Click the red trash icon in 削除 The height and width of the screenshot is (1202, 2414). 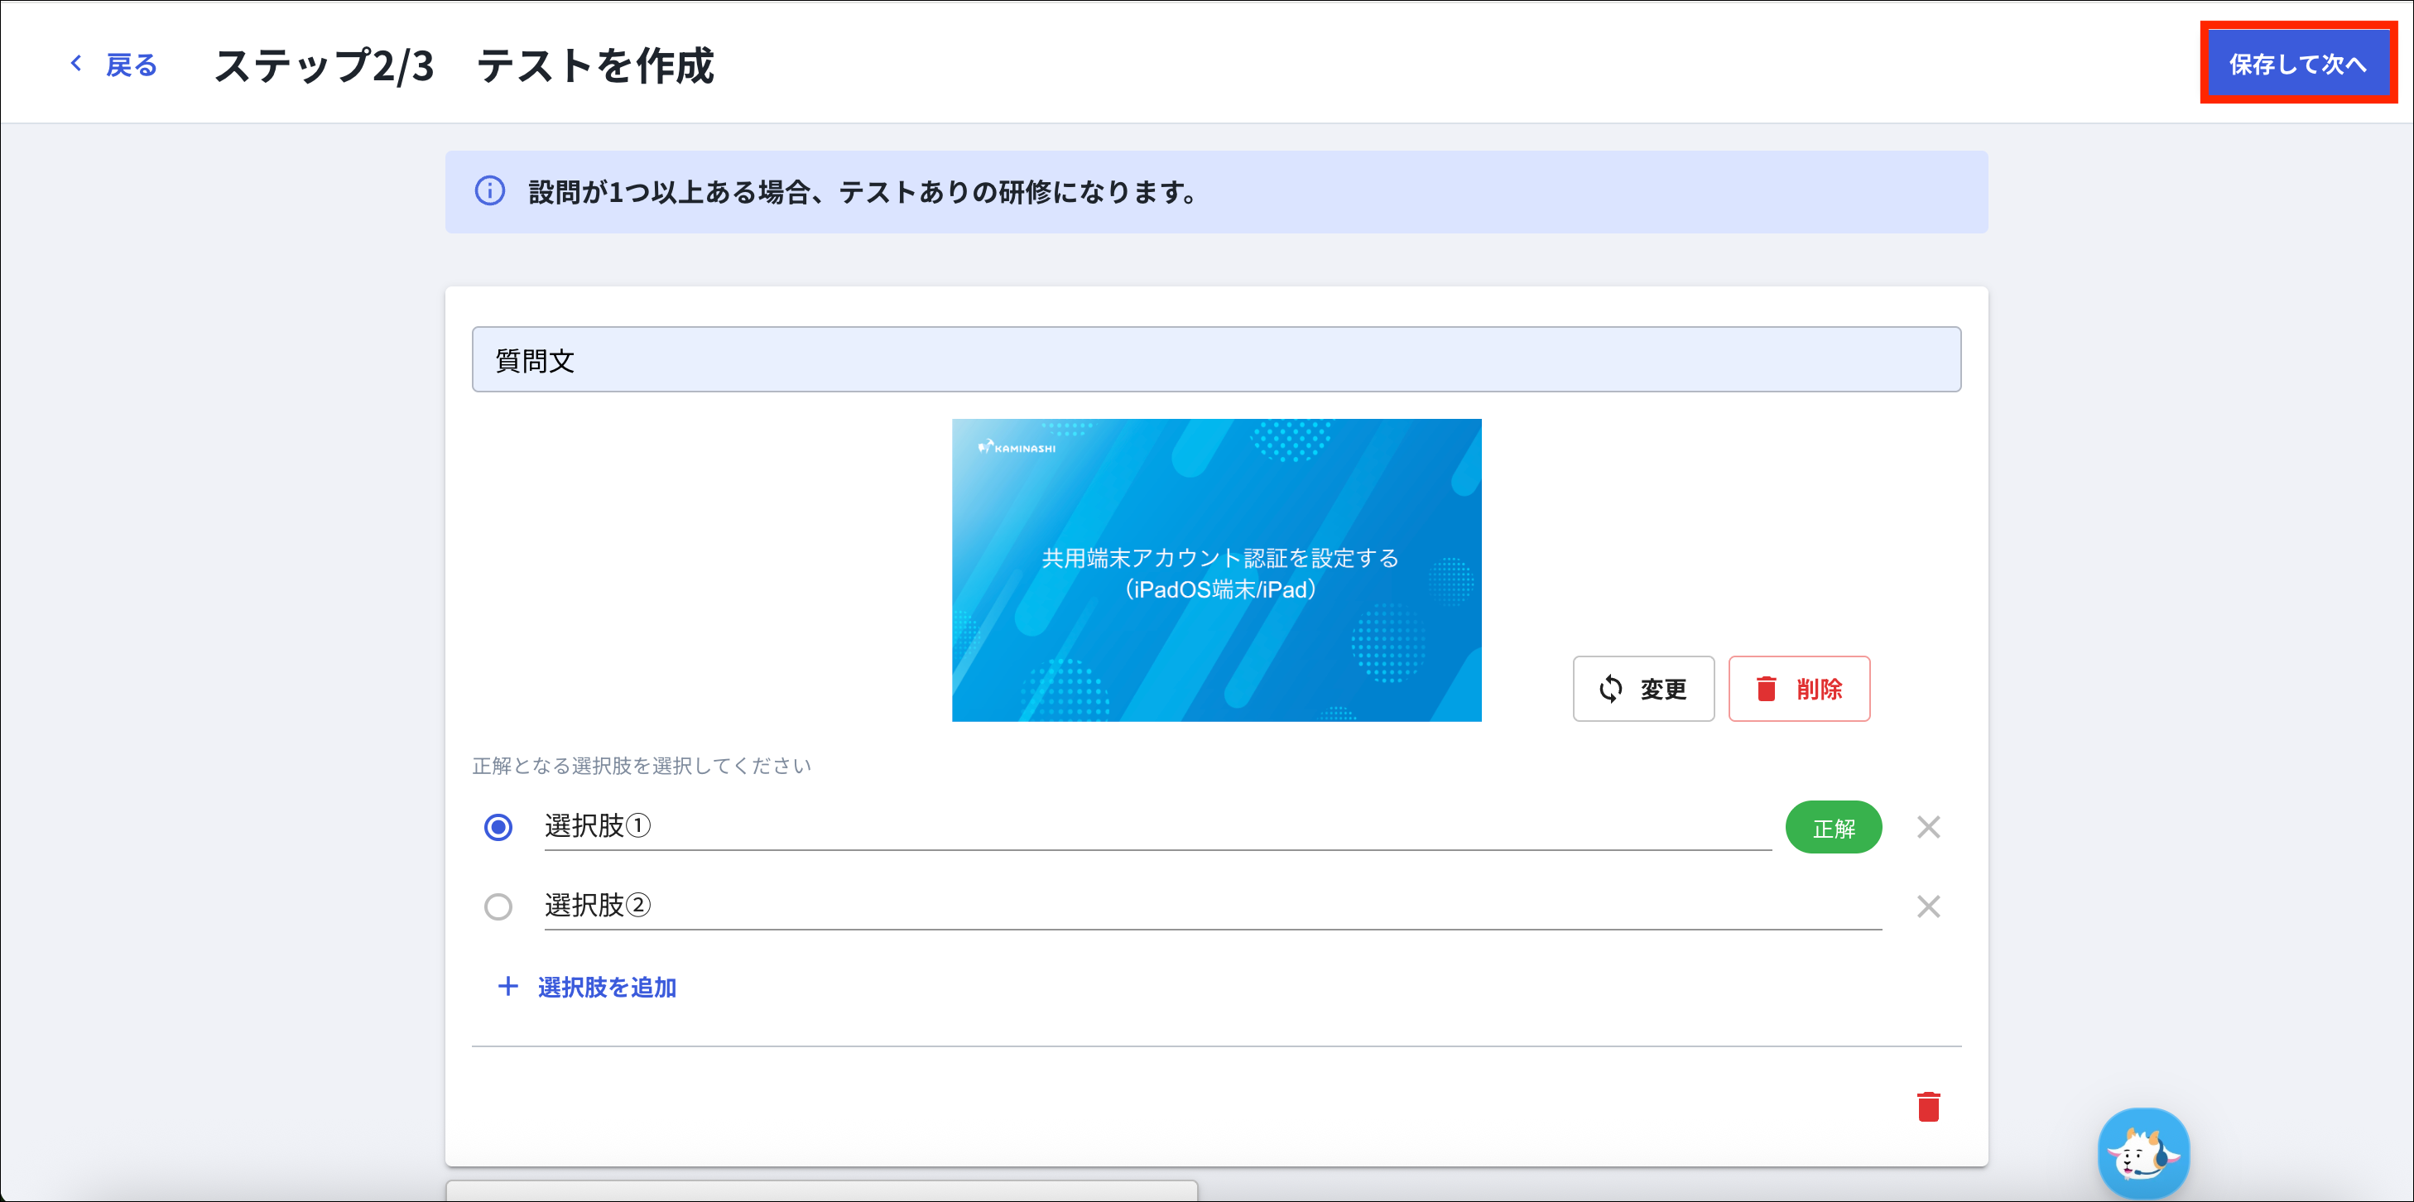click(x=1766, y=689)
